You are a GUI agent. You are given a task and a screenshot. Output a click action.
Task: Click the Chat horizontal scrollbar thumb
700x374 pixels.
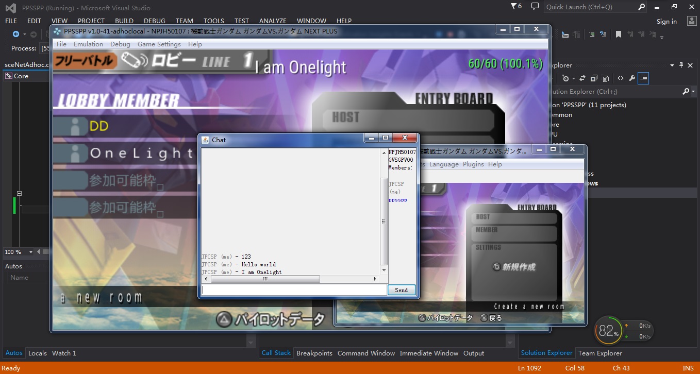pyautogui.click(x=265, y=279)
